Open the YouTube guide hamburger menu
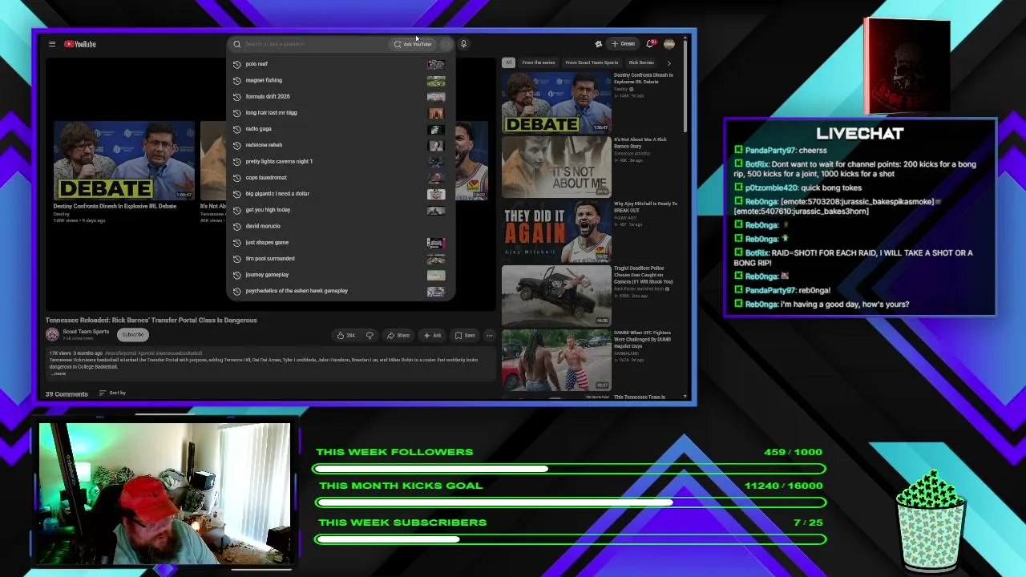The height and width of the screenshot is (577, 1026). 52,44
